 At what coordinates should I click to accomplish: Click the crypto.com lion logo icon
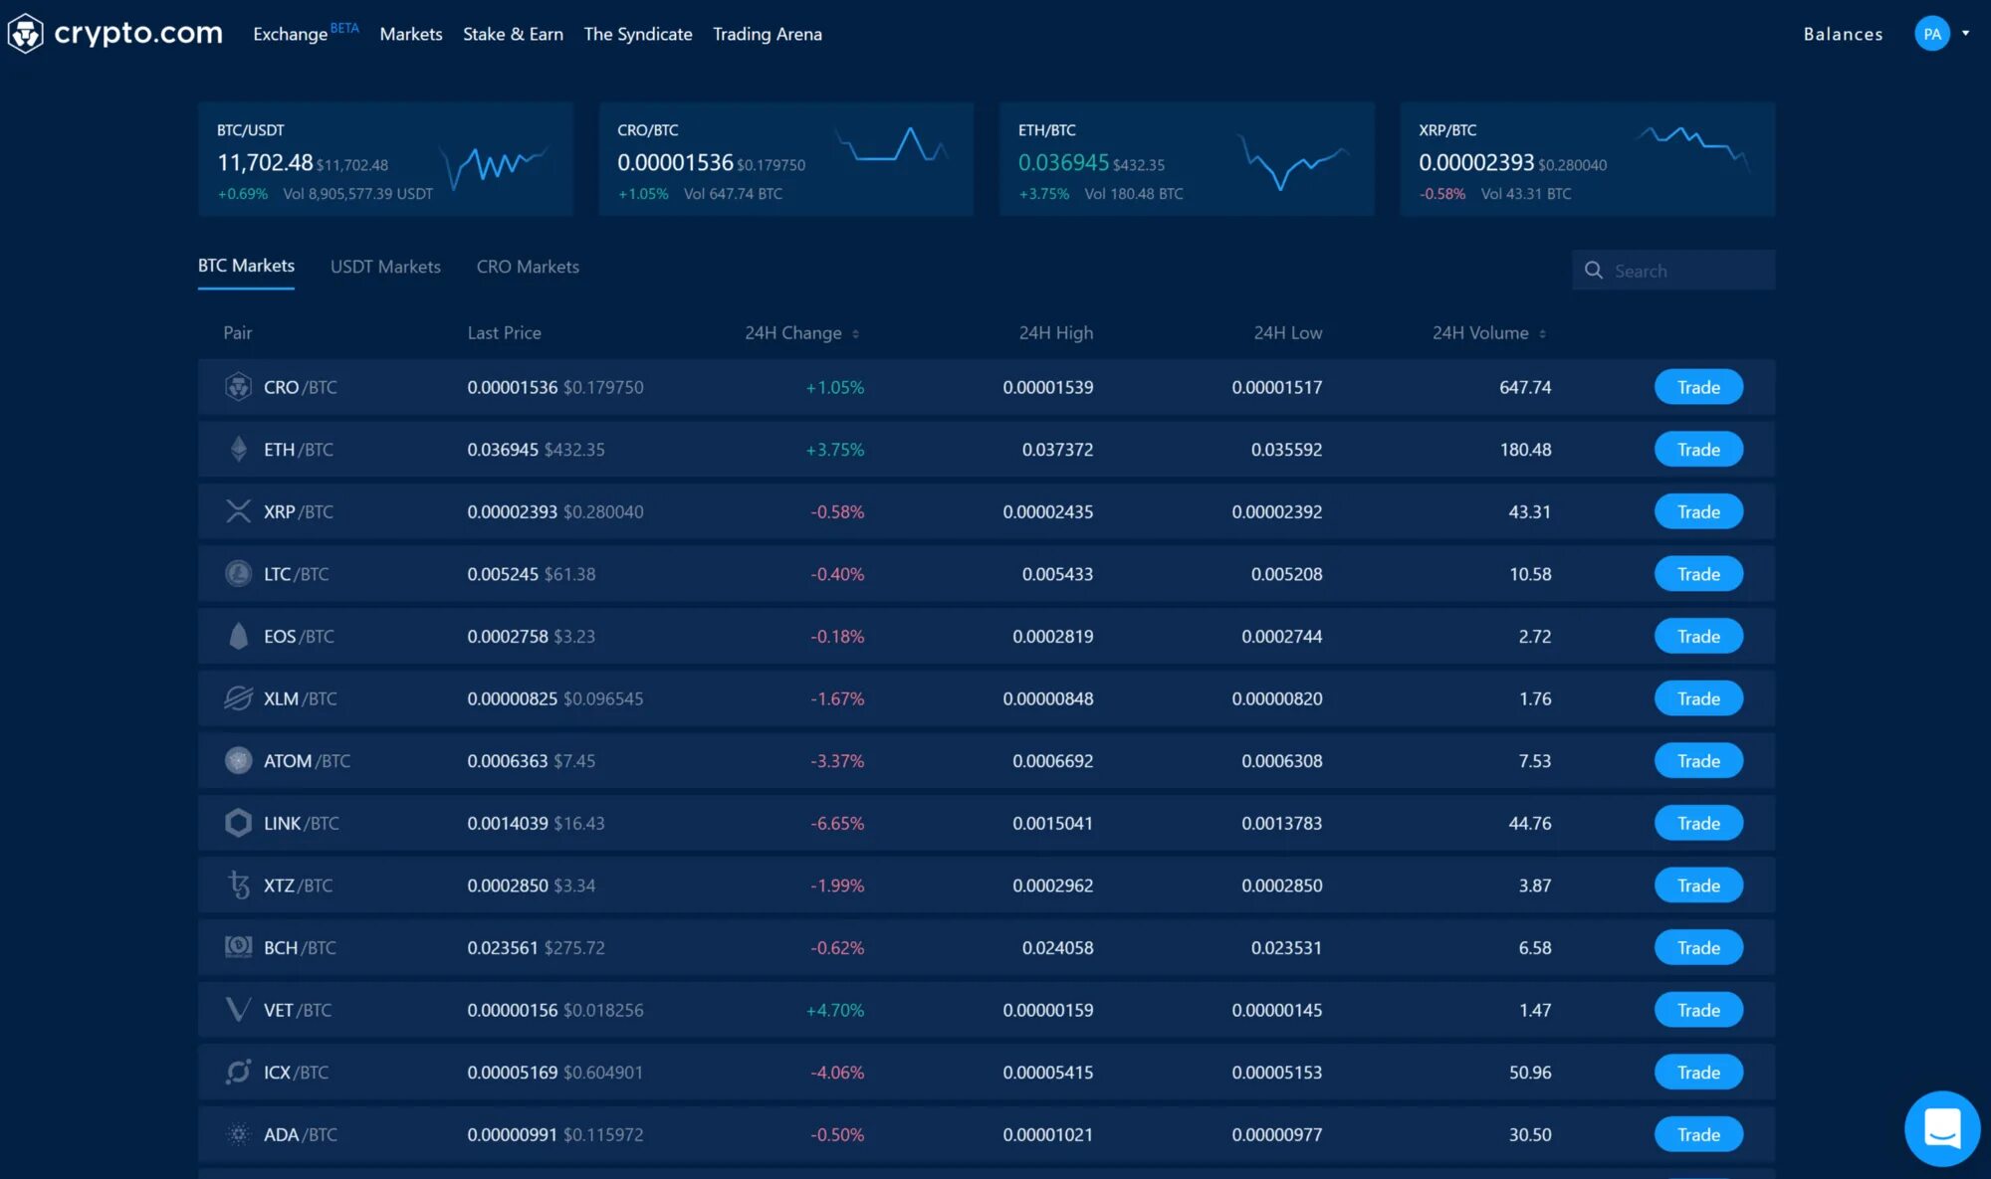click(x=25, y=33)
